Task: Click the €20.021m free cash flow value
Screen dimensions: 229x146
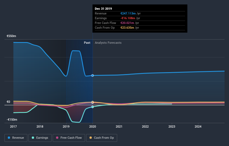Action: click(127, 23)
